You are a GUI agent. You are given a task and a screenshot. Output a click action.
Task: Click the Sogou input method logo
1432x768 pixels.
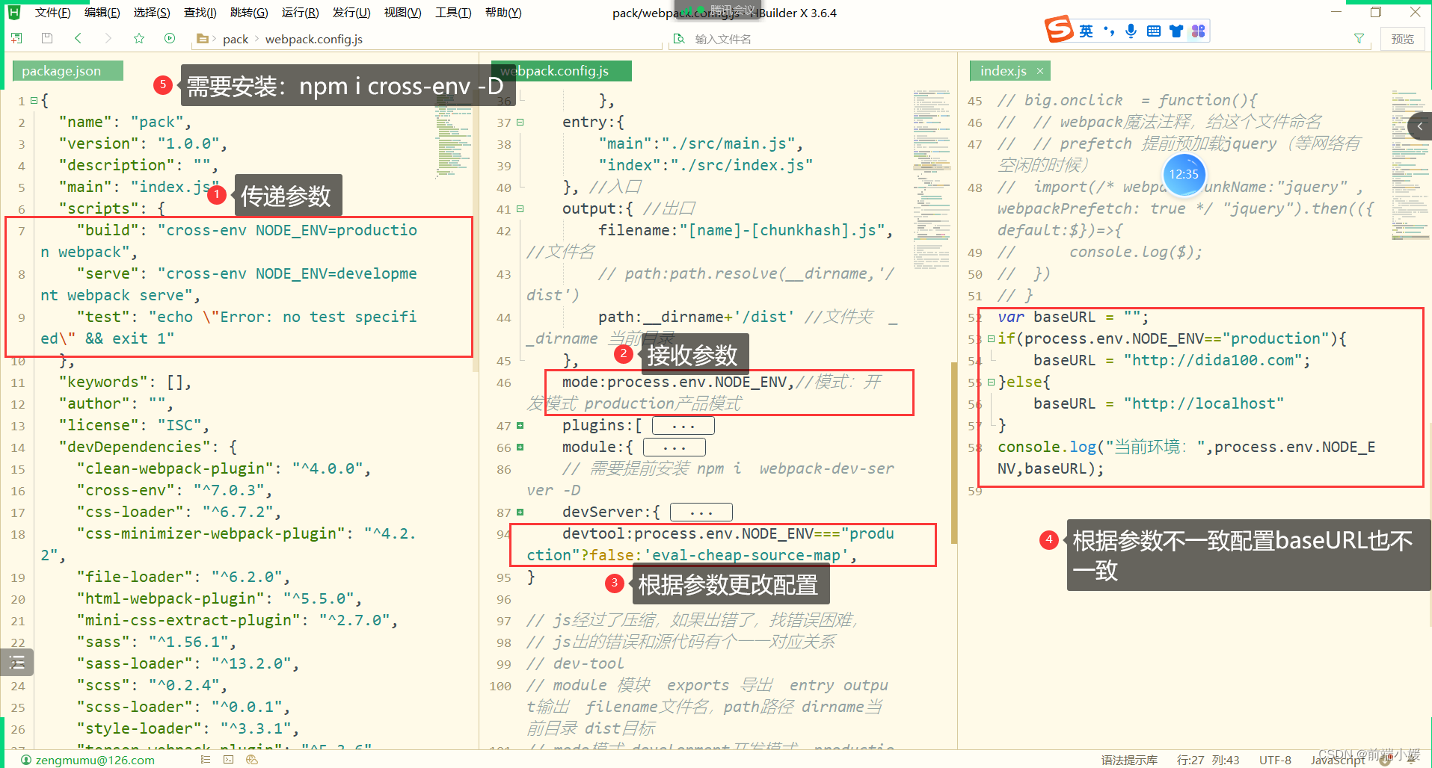point(1059,30)
